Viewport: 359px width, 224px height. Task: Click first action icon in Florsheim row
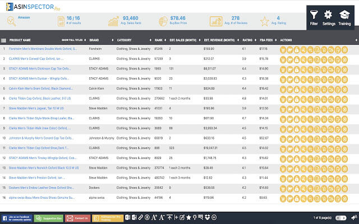coord(283,49)
